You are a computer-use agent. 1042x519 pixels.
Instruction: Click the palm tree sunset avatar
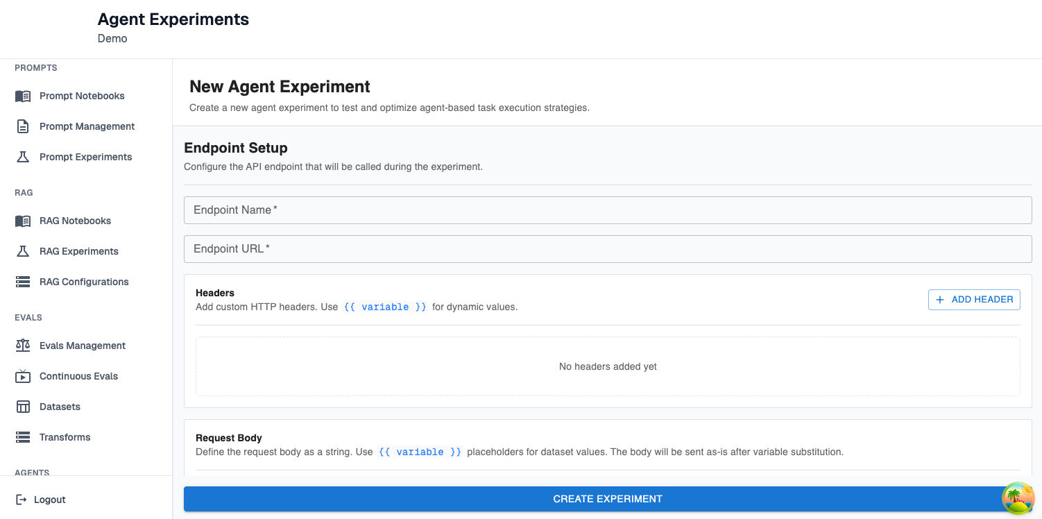1018,498
